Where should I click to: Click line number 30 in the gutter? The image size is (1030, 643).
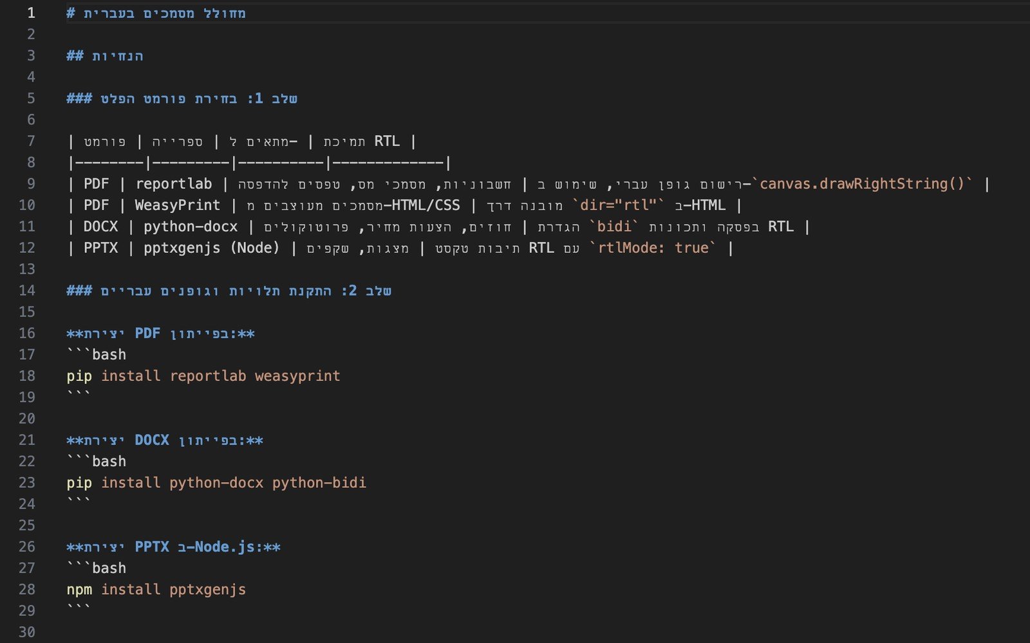(x=27, y=632)
